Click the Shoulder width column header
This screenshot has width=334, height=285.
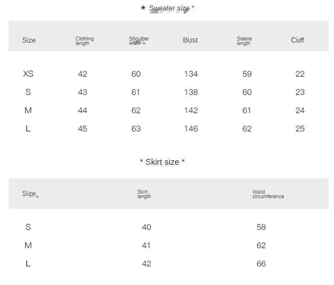tap(139, 41)
